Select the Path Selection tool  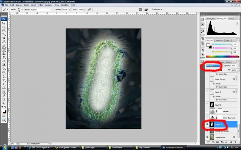tap(4, 84)
